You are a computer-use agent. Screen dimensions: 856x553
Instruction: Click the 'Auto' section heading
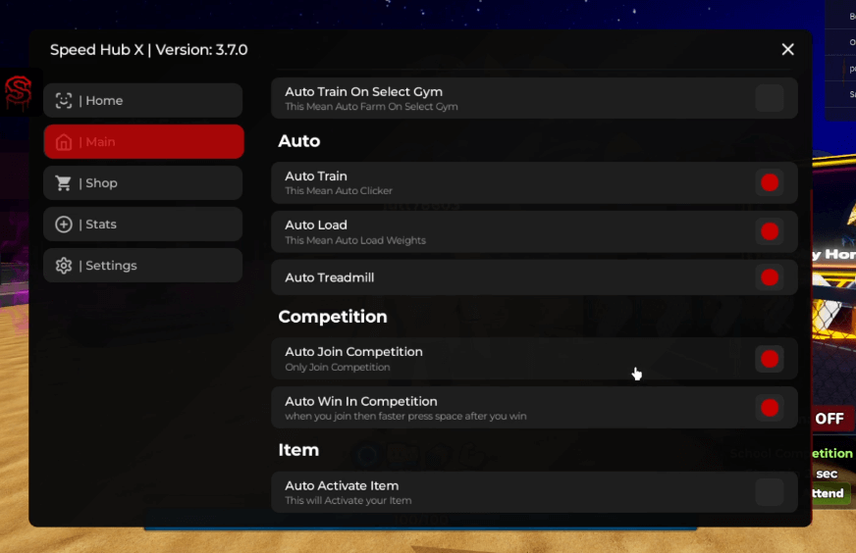pyautogui.click(x=299, y=141)
